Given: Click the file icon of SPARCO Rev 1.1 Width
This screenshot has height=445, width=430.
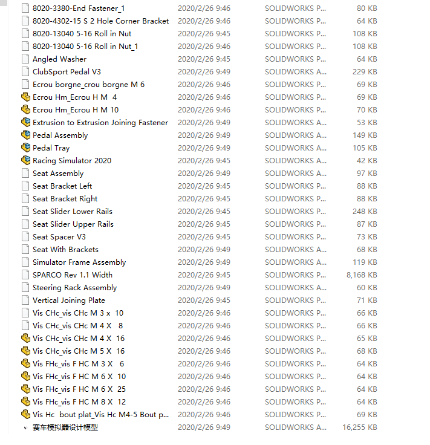Looking at the screenshot, I should (x=25, y=274).
